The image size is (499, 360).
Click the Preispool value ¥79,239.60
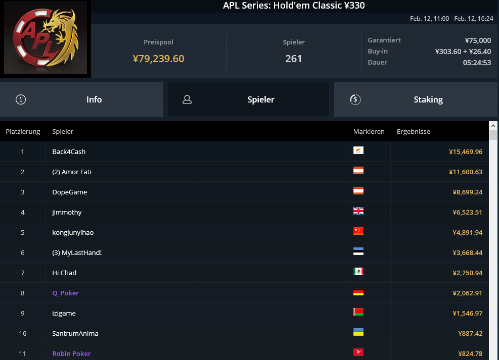coord(158,59)
